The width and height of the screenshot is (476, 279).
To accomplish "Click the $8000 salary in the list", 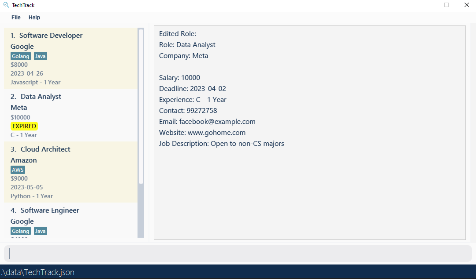I will [19, 65].
